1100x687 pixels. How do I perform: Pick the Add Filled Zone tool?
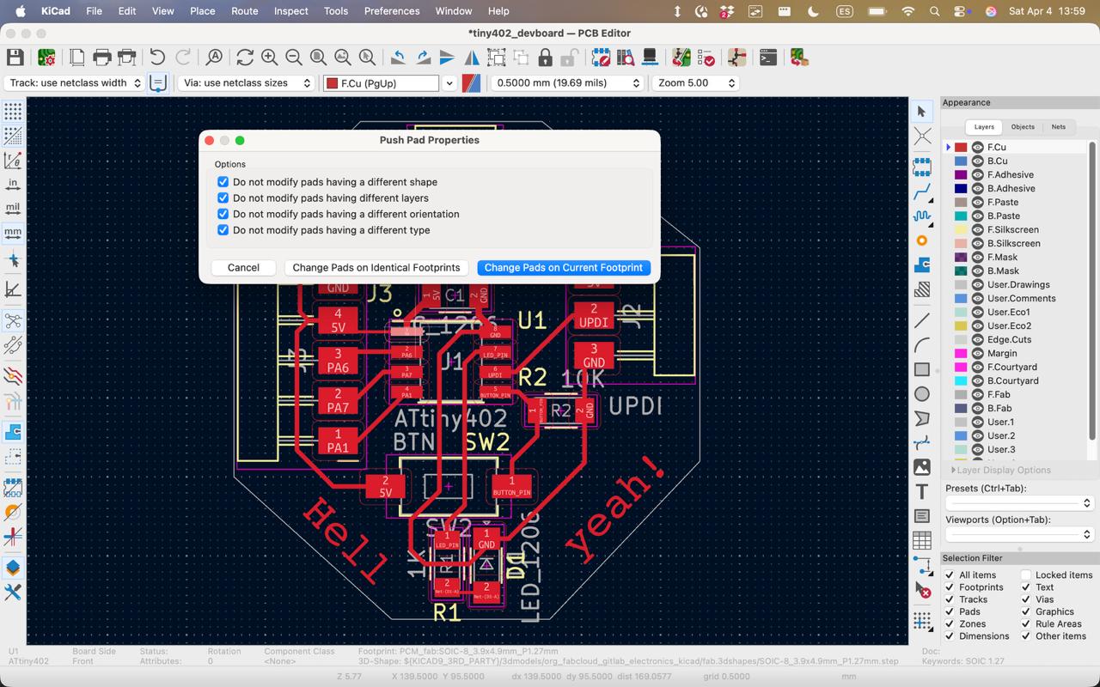922,265
